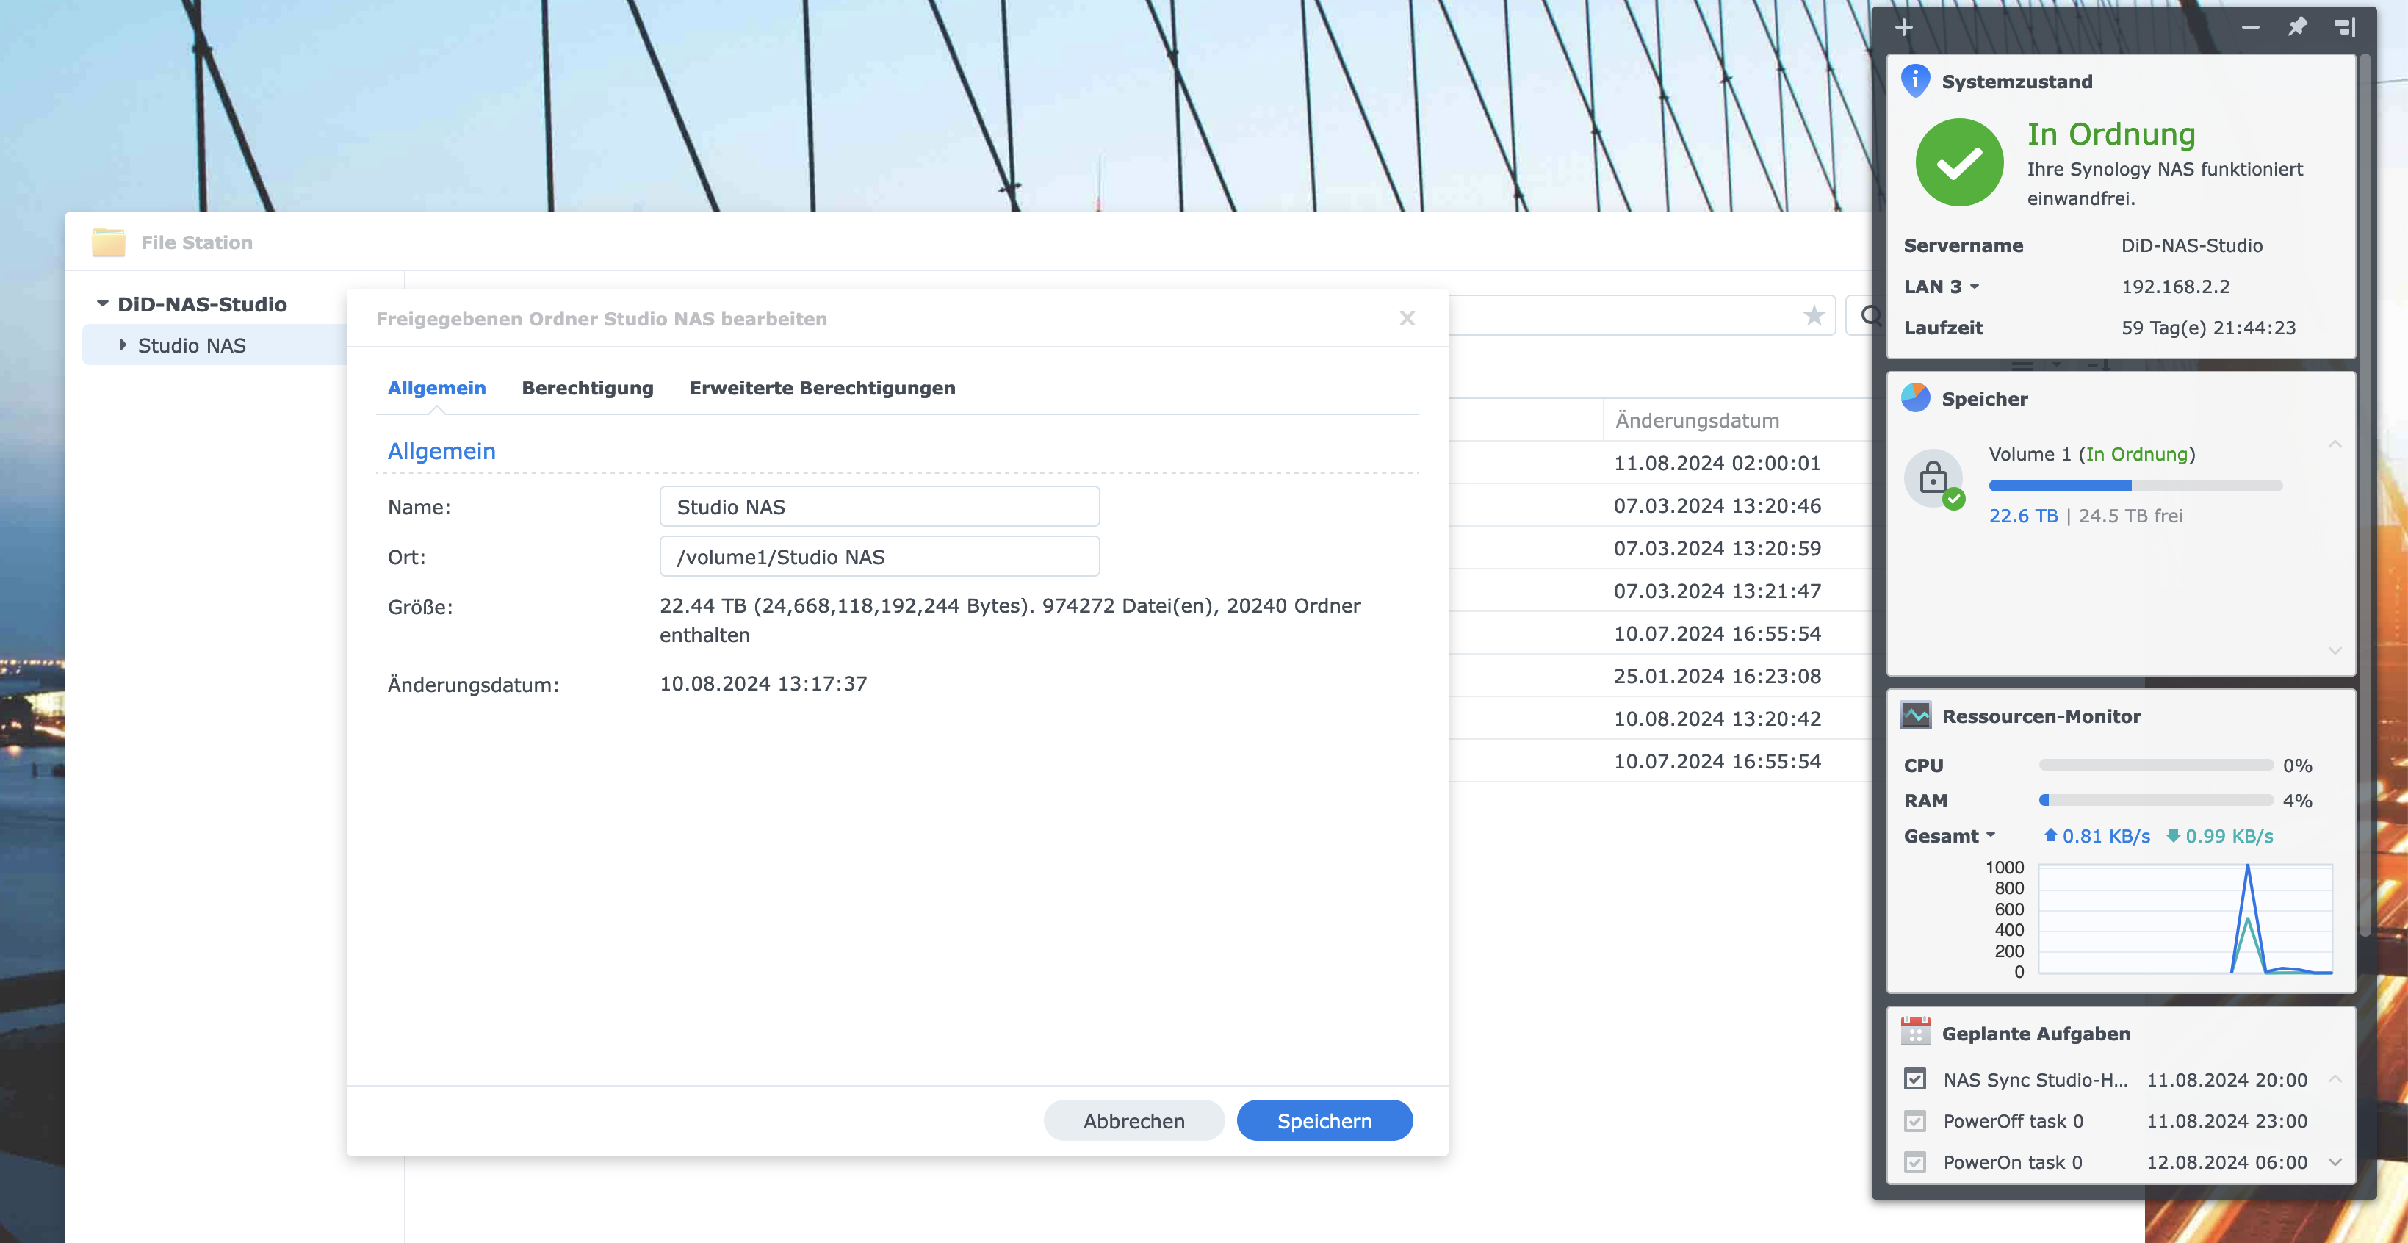Click the plus icon to add widget
2408x1243 pixels.
pos(1904,27)
